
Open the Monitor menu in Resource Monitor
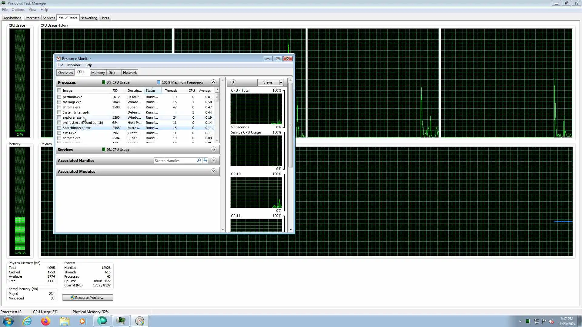(74, 65)
